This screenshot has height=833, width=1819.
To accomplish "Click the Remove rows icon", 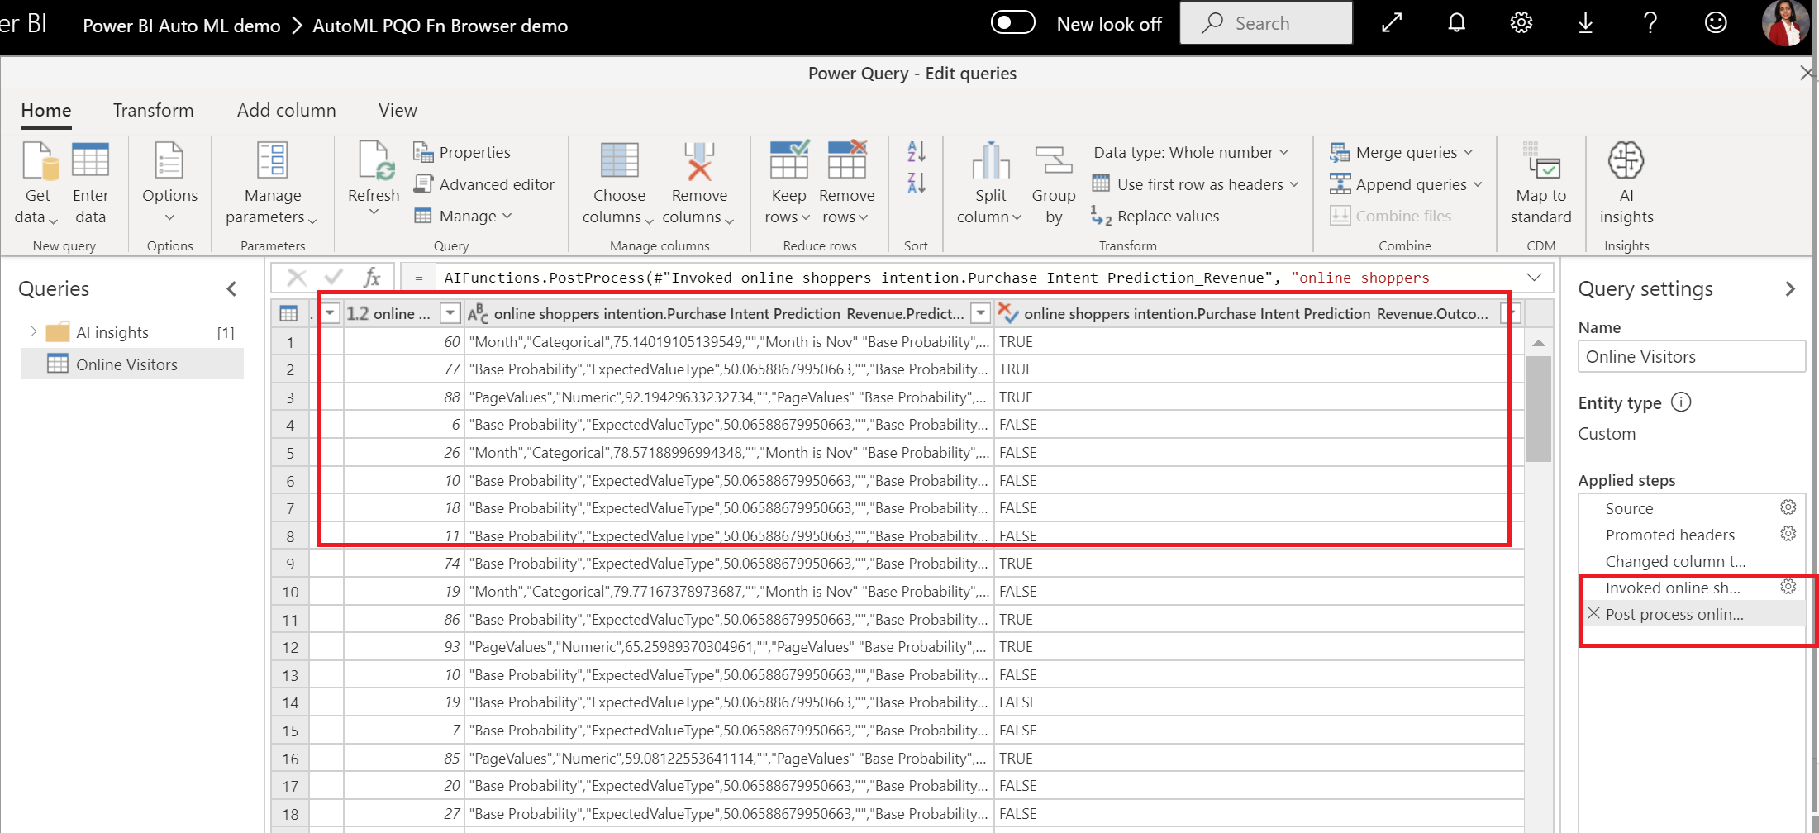I will pyautogui.click(x=847, y=159).
